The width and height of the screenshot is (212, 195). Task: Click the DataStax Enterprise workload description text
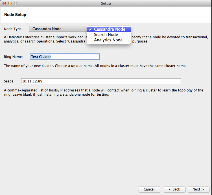pos(45,39)
